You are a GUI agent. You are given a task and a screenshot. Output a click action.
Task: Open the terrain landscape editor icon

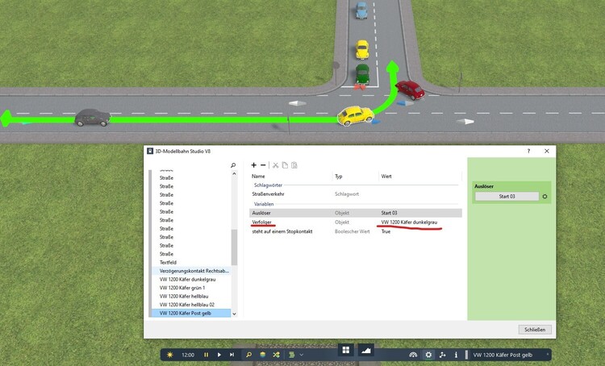pyautogui.click(x=365, y=350)
